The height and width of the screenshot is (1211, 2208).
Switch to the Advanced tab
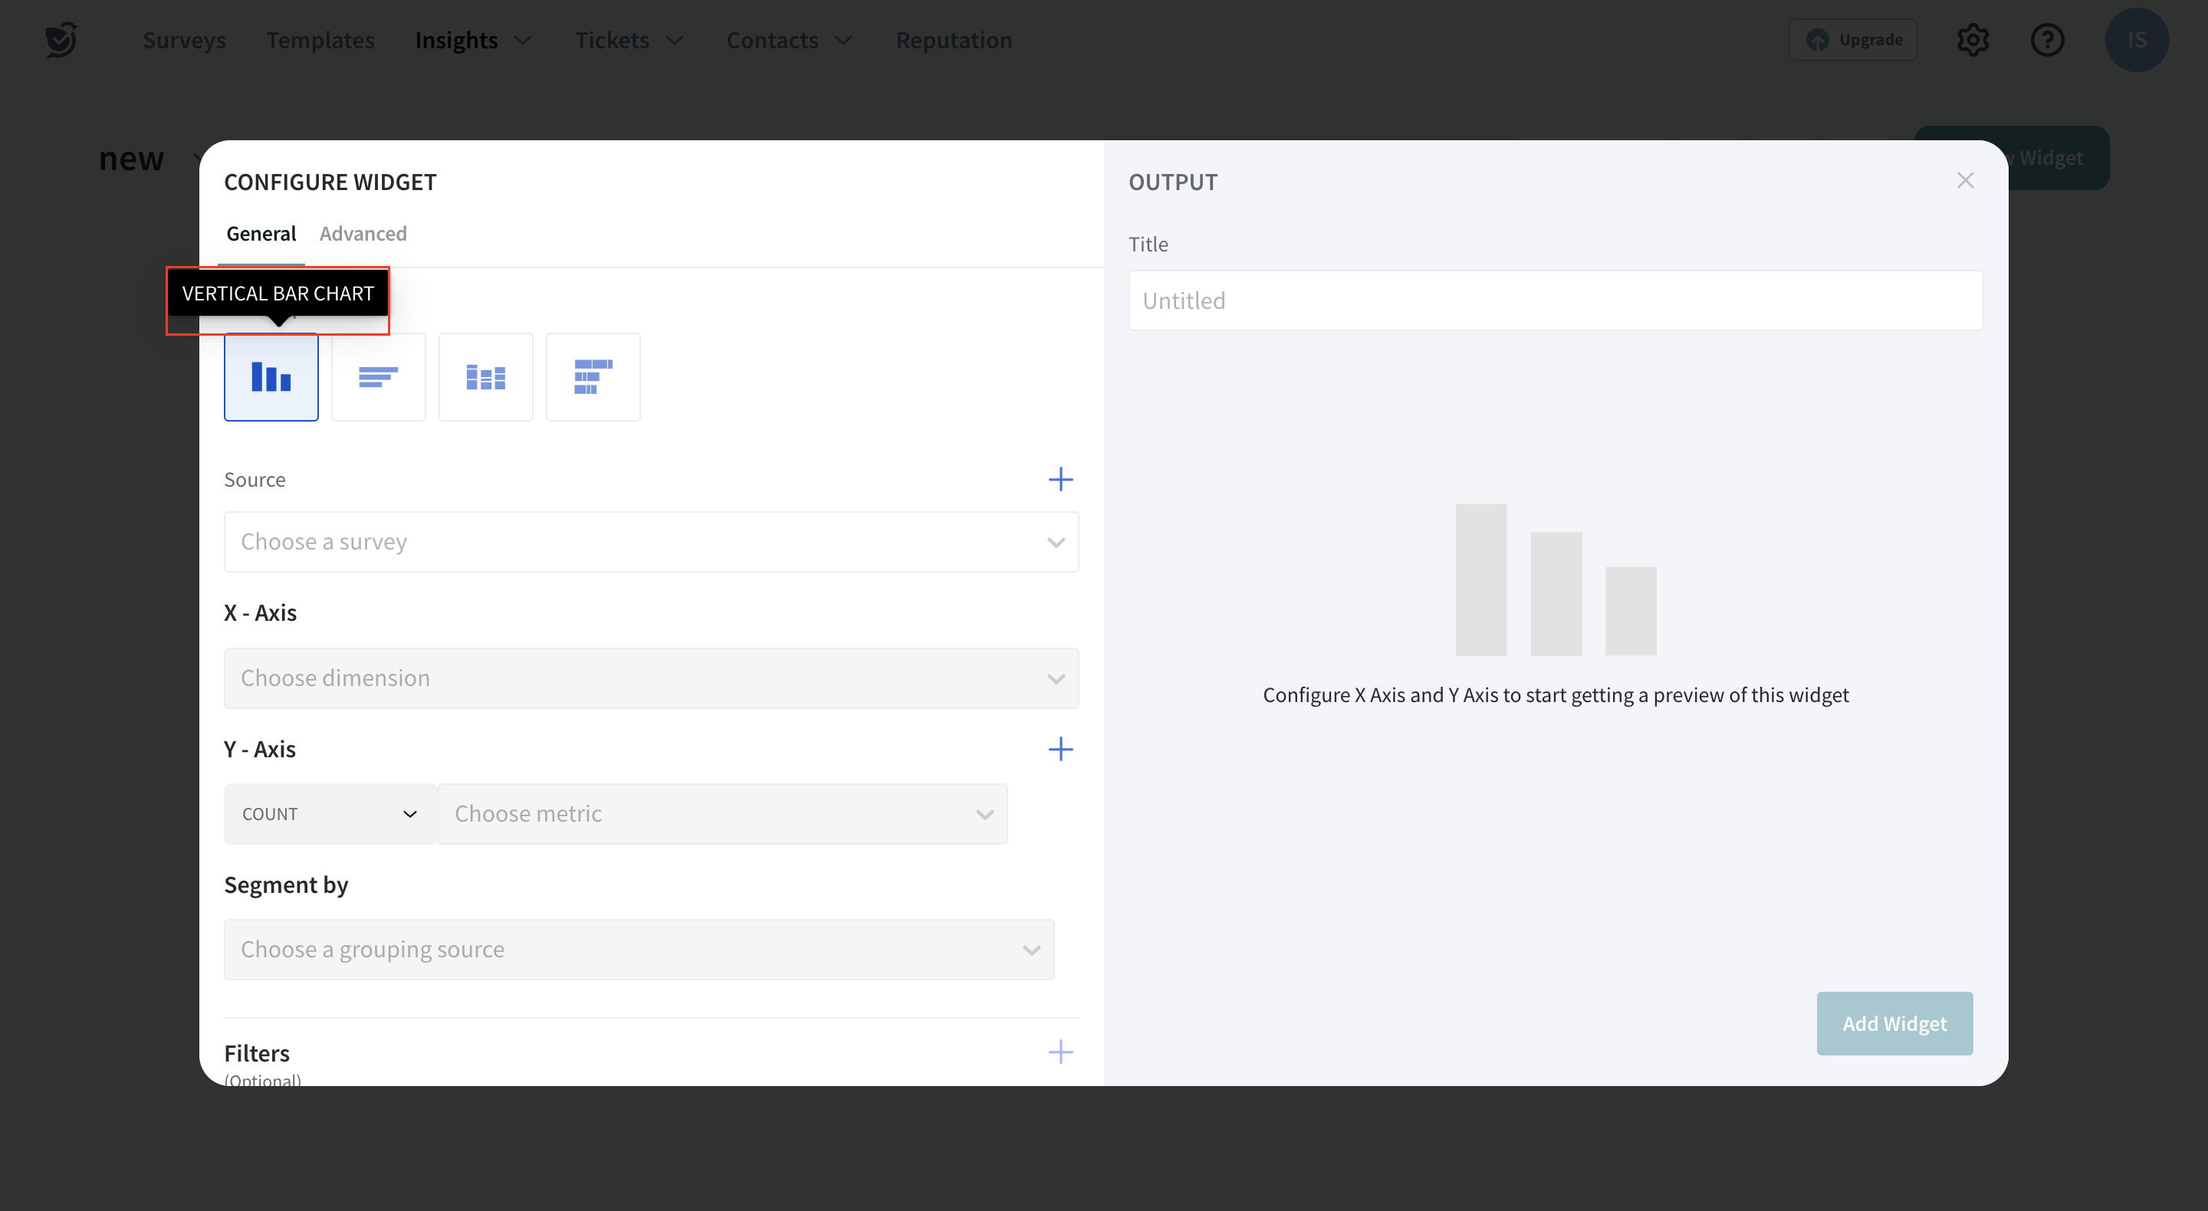point(363,234)
